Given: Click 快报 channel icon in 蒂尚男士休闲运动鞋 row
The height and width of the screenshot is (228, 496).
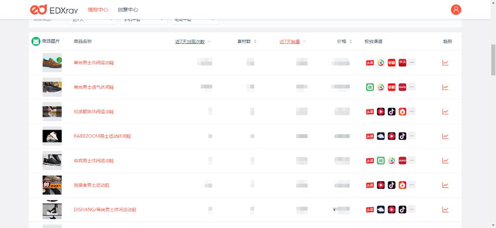Looking at the screenshot, I should tap(391, 63).
